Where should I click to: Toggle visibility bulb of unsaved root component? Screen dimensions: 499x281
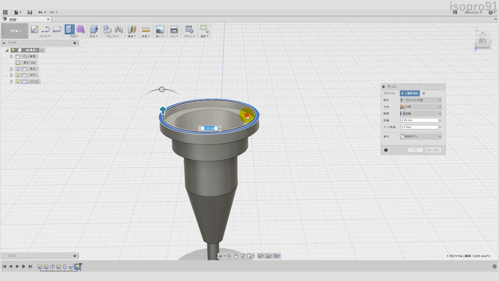pyautogui.click(x=13, y=50)
